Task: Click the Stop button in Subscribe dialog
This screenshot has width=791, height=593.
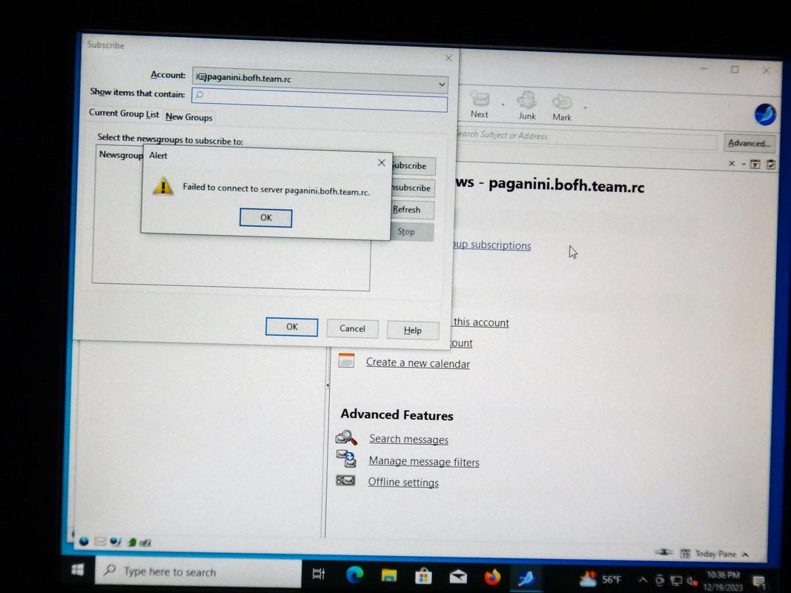Action: (411, 232)
